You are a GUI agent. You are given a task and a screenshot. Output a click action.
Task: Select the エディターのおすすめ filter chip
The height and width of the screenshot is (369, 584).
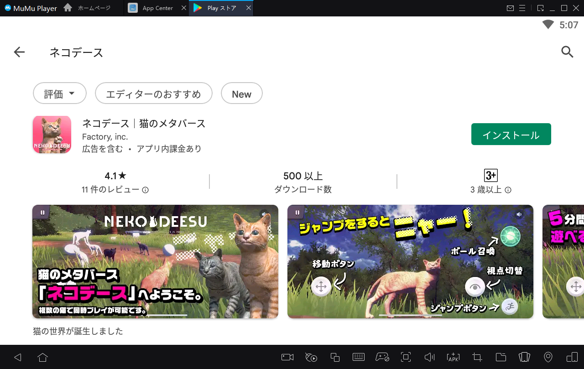click(154, 94)
